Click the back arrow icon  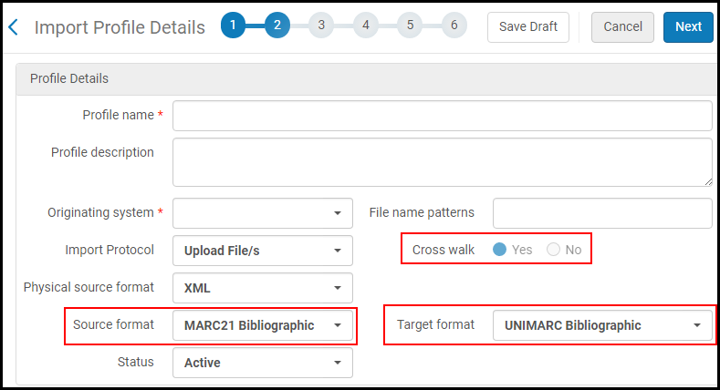(13, 27)
